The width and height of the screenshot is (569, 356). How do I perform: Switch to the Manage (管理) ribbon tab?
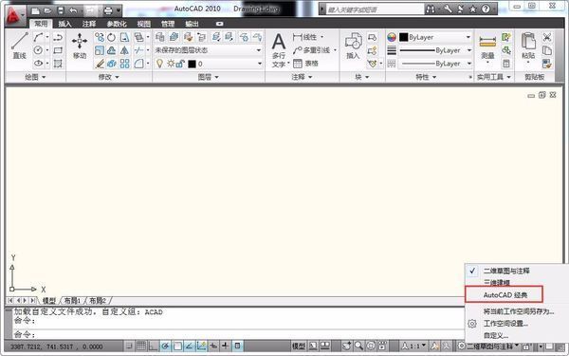coord(168,24)
